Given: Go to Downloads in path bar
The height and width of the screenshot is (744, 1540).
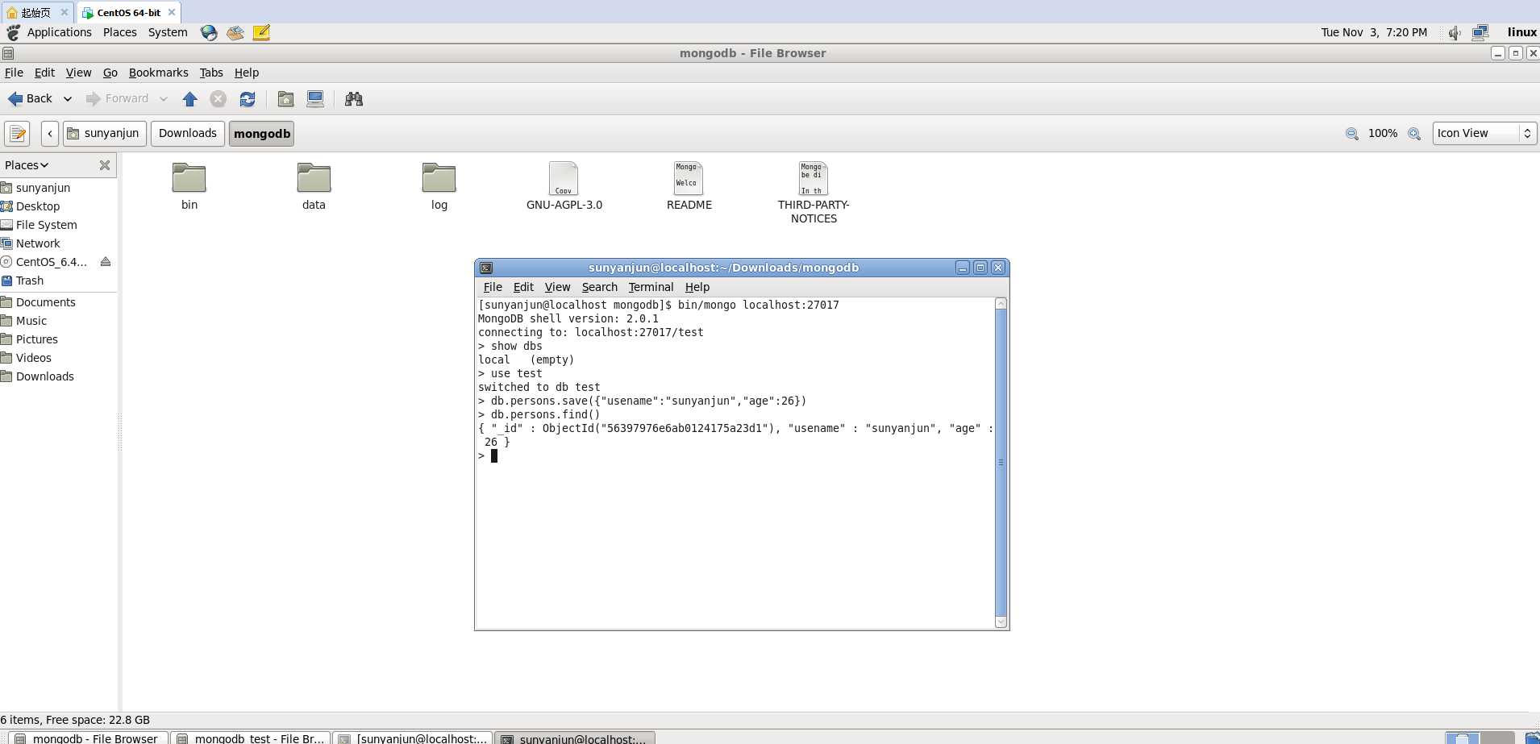Looking at the screenshot, I should (188, 133).
